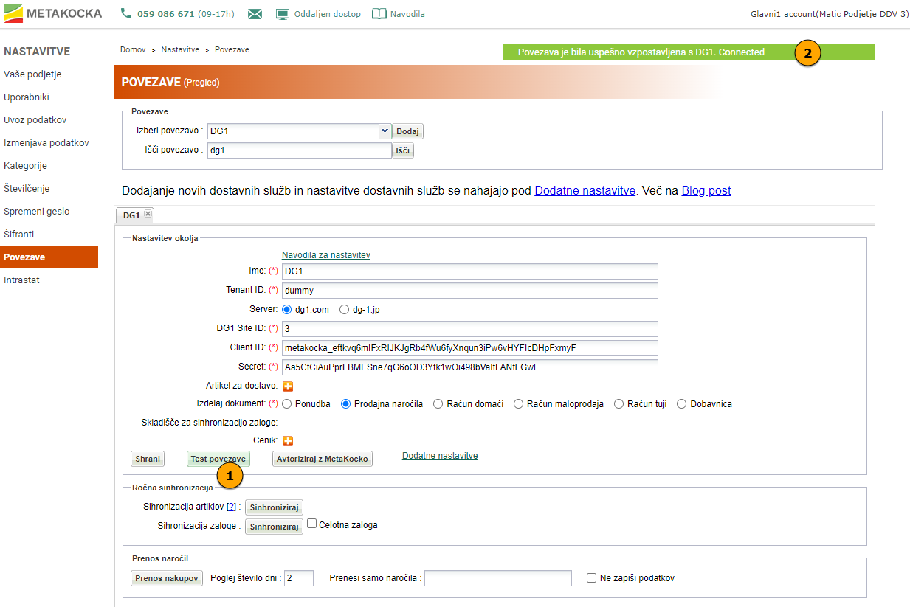This screenshot has height=607, width=910.
Task: Focus the Client ID field
Action: tap(469, 348)
